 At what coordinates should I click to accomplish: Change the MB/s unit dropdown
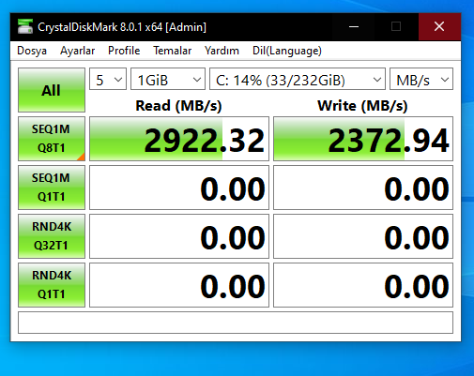coord(421,79)
